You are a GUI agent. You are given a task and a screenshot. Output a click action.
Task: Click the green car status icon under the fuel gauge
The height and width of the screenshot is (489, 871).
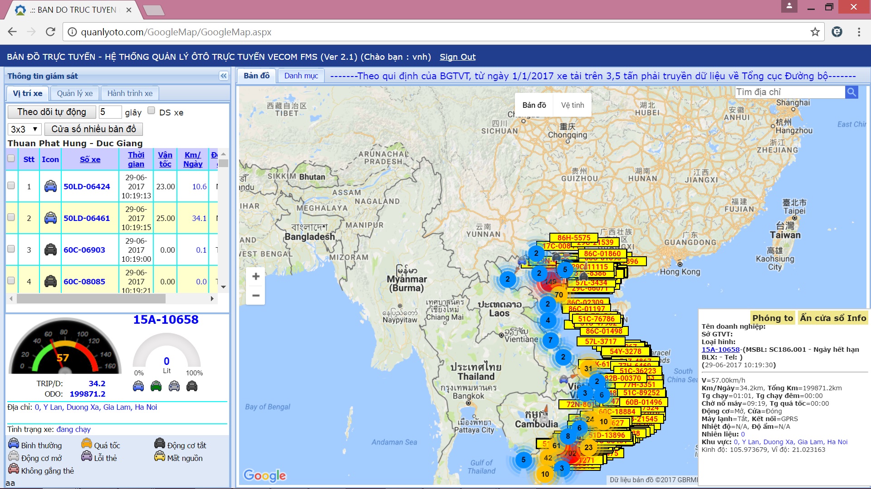[x=156, y=386]
